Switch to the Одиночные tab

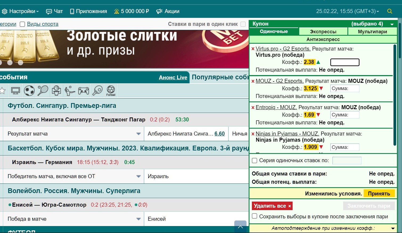274,31
